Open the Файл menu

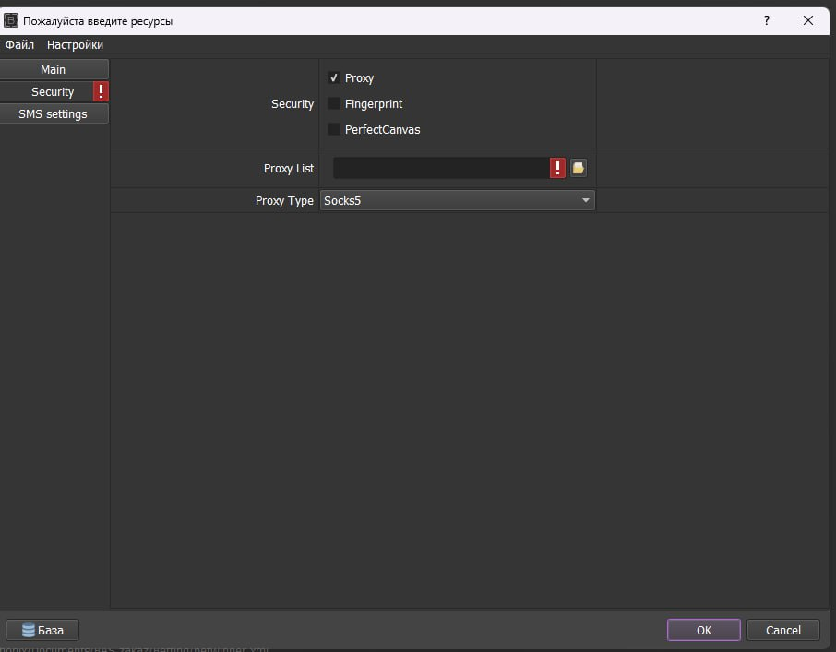pyautogui.click(x=19, y=45)
